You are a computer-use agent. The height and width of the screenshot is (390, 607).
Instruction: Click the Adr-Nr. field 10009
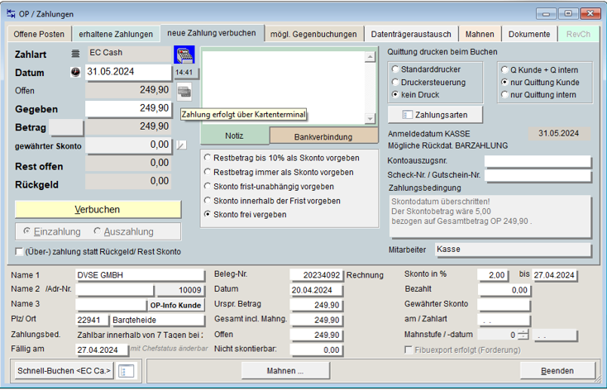[180, 290]
